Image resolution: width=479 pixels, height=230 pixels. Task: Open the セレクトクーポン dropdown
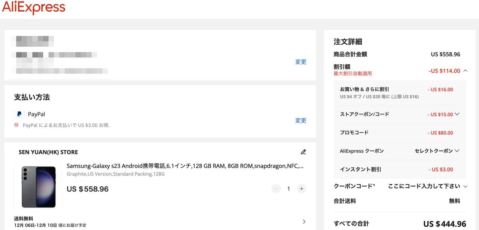(x=437, y=151)
